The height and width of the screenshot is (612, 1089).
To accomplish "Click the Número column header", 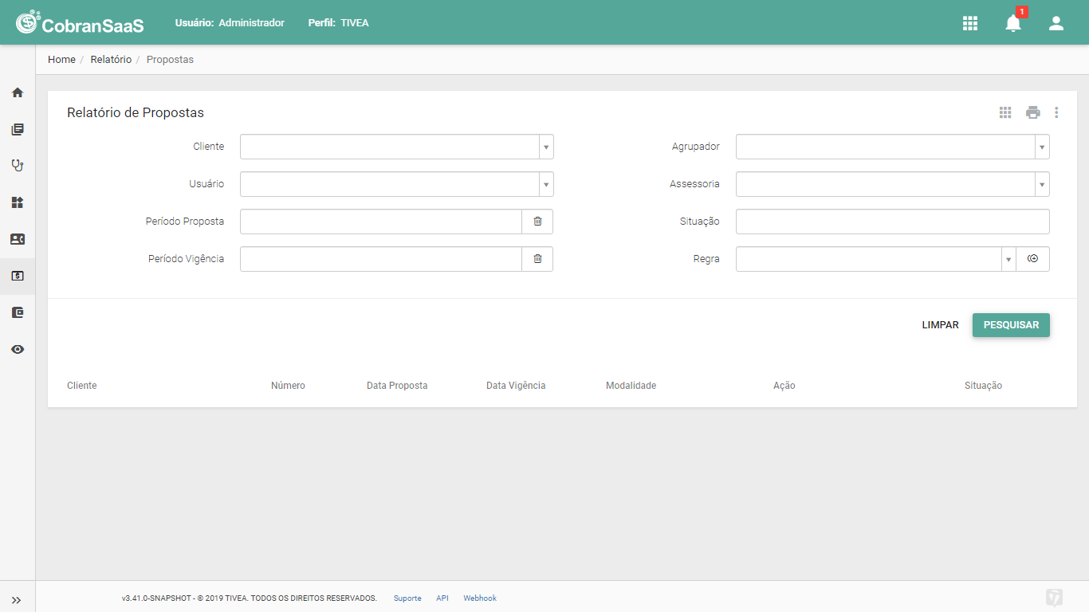I will tap(288, 386).
